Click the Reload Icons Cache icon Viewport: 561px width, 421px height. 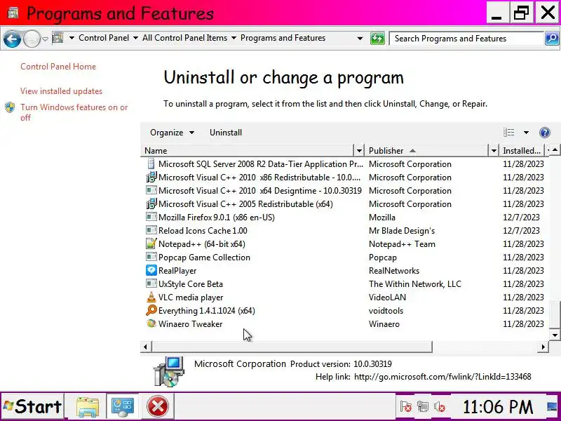151,230
